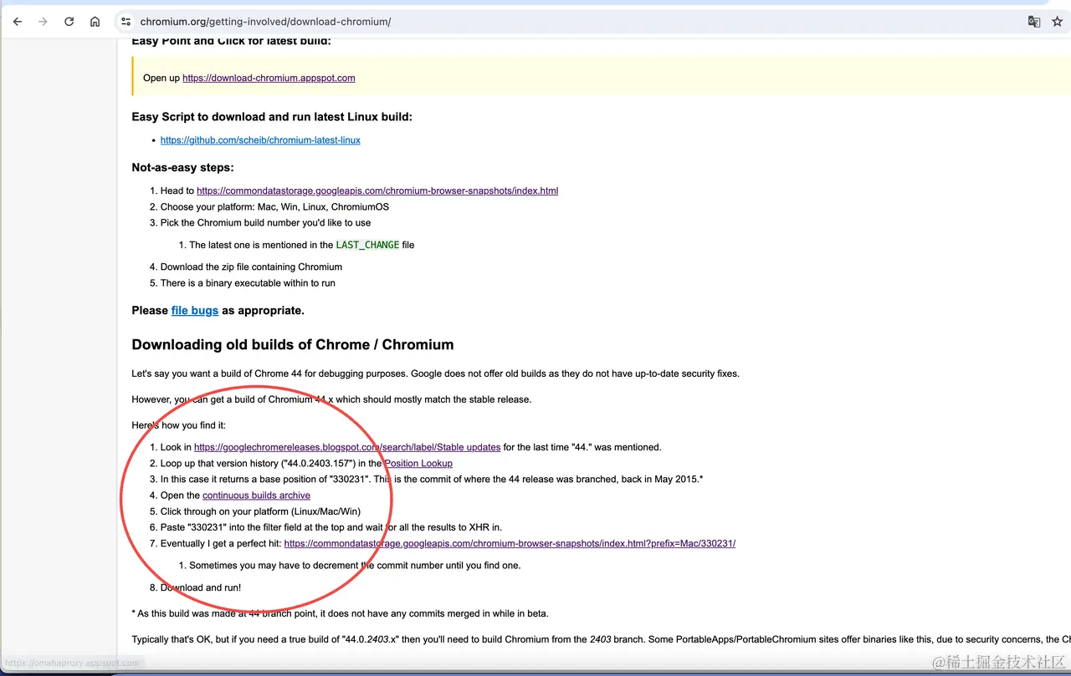This screenshot has height=676, width=1071.
Task: Open the translate page icon
Action: tap(1034, 22)
